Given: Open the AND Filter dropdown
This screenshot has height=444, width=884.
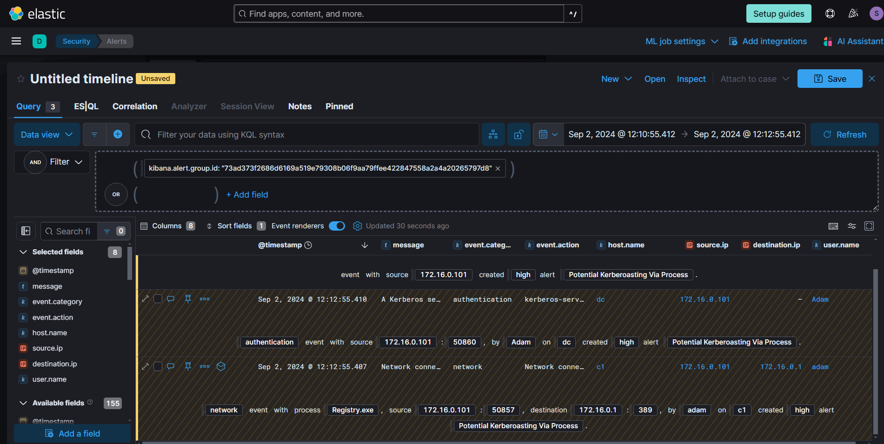Looking at the screenshot, I should (x=52, y=162).
